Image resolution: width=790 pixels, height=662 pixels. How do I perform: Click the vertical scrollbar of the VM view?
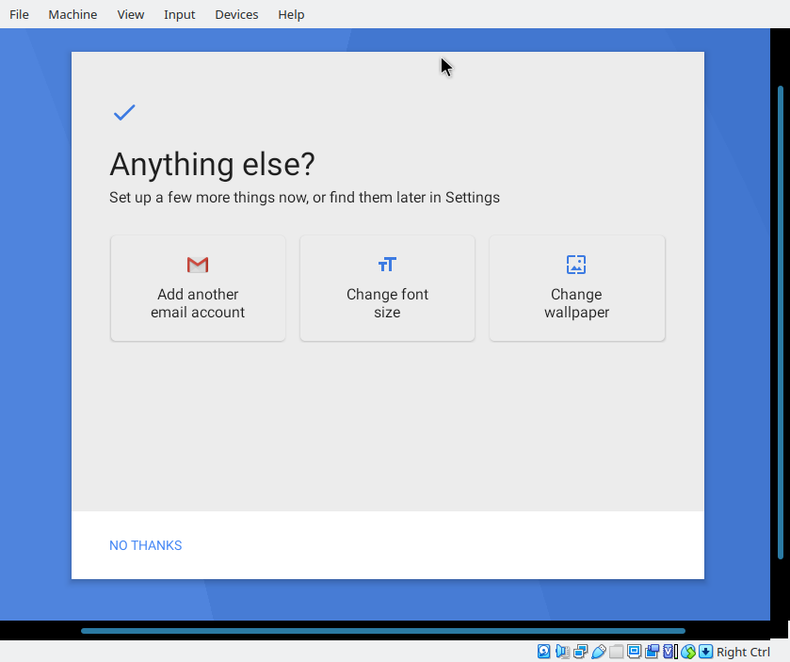781,322
